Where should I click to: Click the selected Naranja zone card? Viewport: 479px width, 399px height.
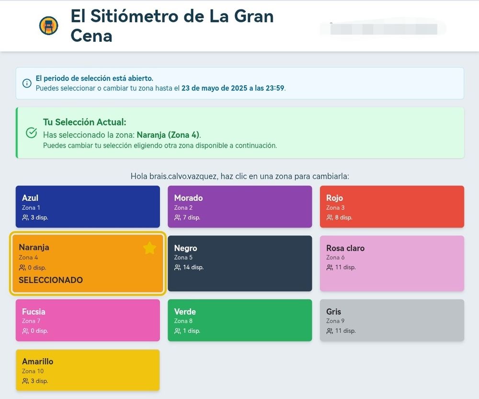(88, 263)
